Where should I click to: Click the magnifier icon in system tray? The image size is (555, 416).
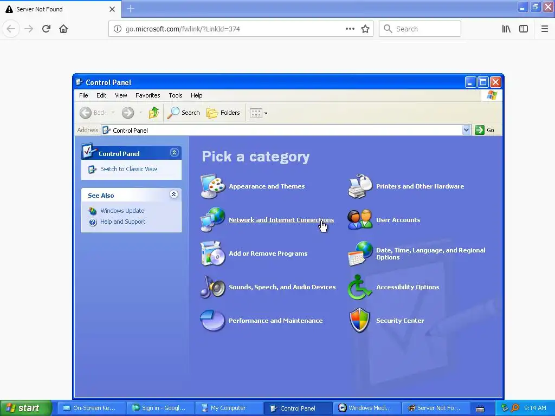(515, 408)
